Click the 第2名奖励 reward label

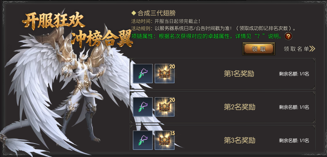[240, 107]
